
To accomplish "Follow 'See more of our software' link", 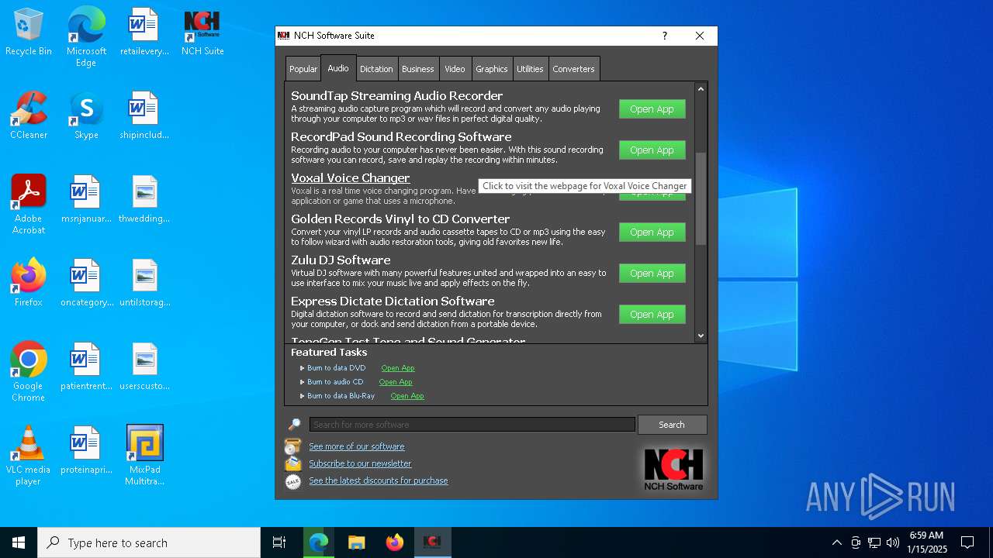I will pyautogui.click(x=356, y=446).
